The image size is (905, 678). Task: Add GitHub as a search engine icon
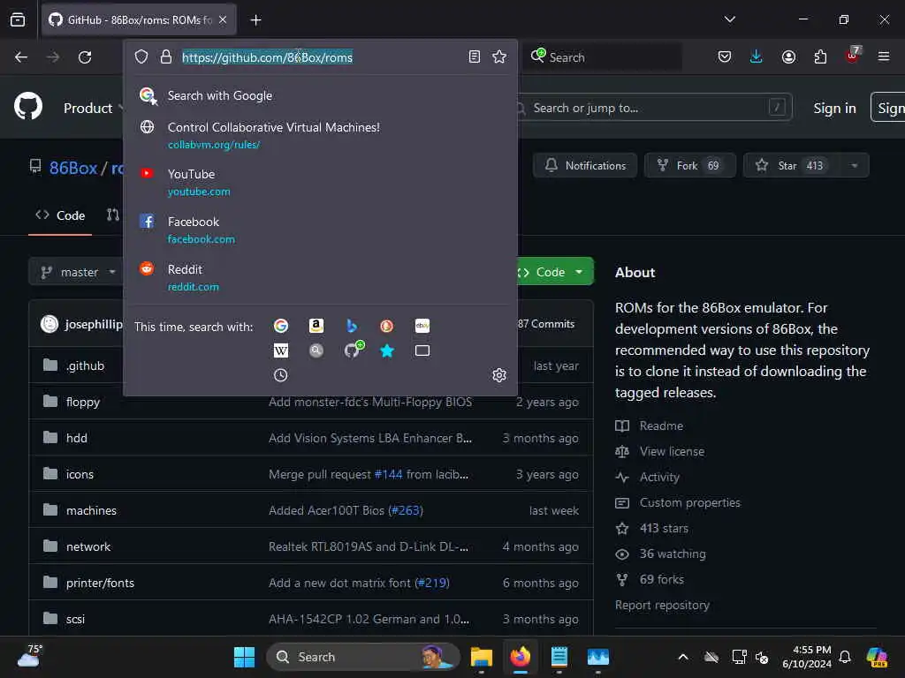(353, 350)
